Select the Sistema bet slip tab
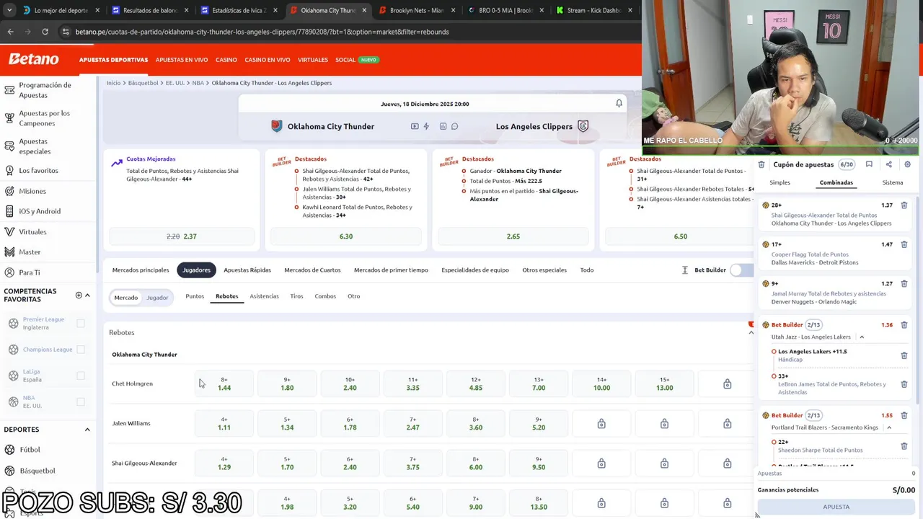 point(893,182)
